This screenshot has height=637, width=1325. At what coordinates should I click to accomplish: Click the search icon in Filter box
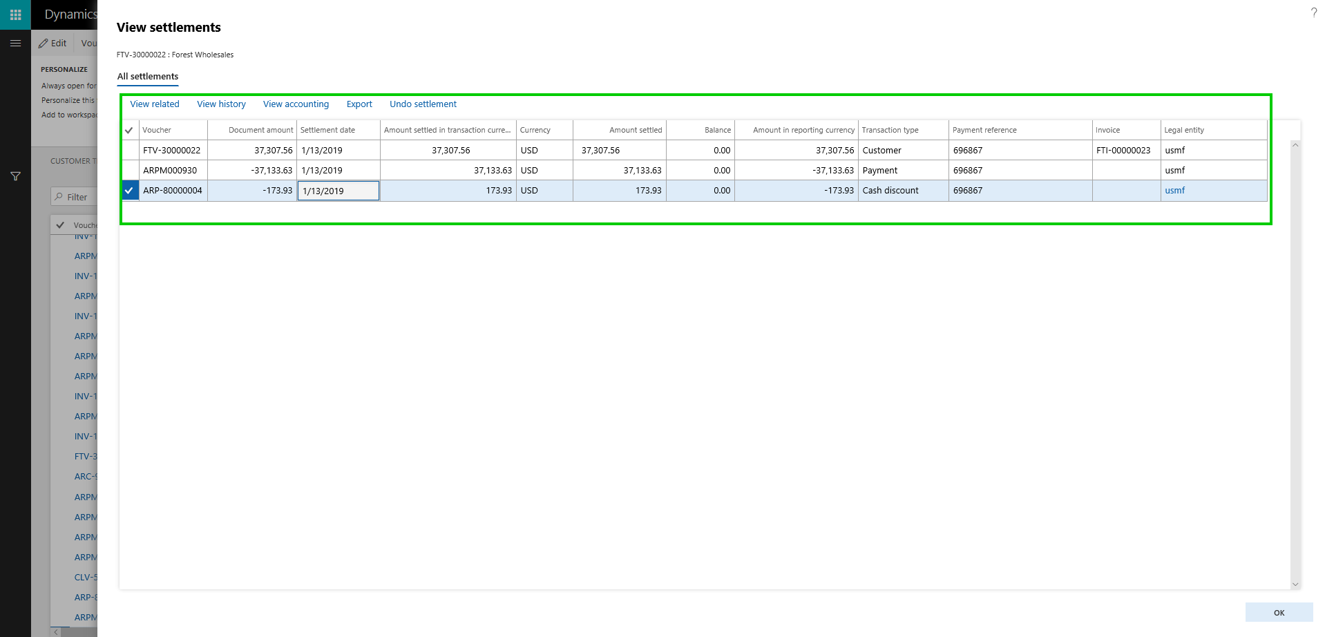pos(59,197)
